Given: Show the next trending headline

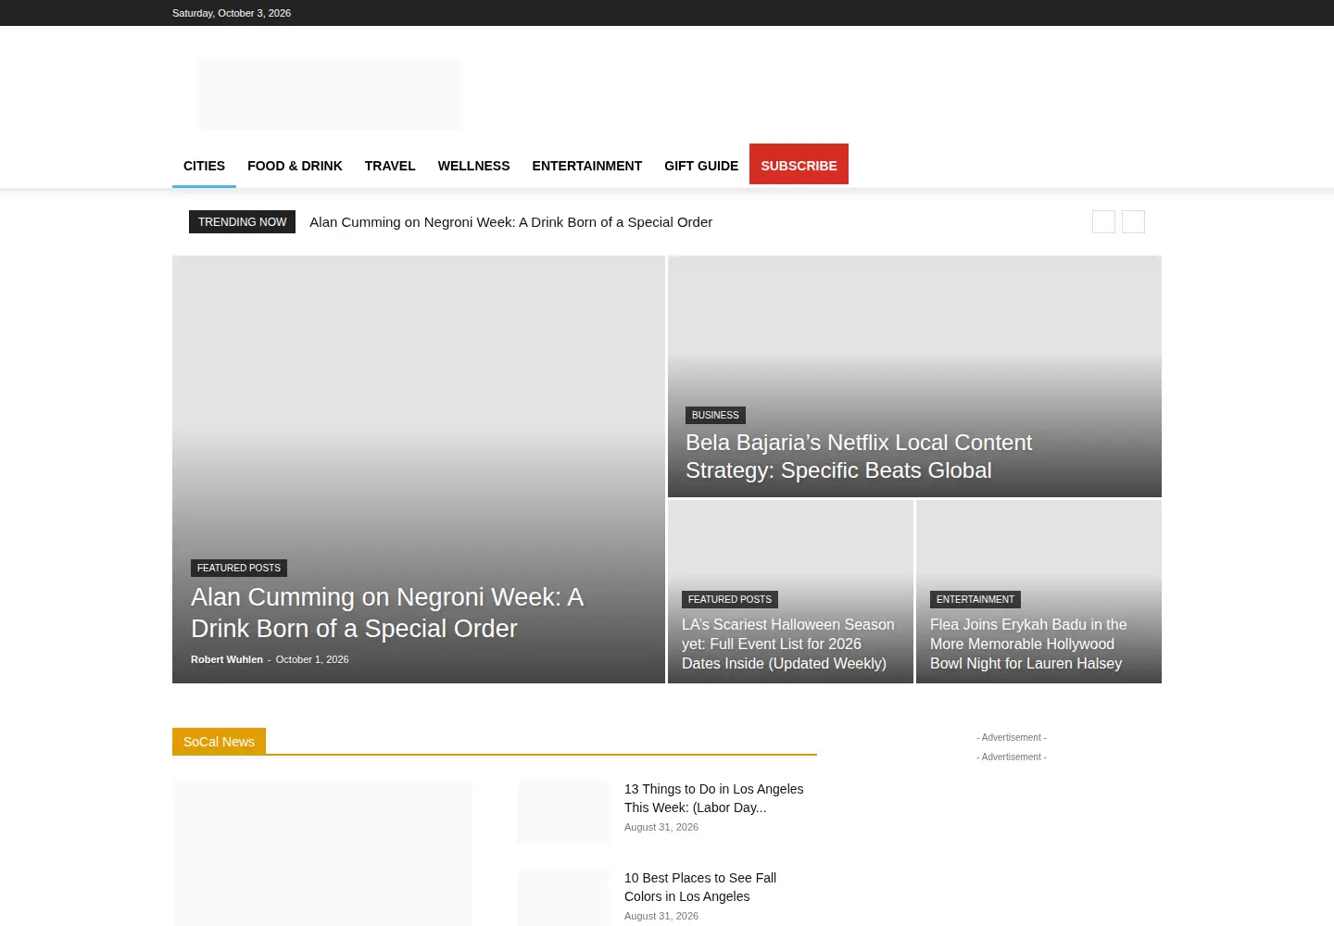Looking at the screenshot, I should point(1133,221).
